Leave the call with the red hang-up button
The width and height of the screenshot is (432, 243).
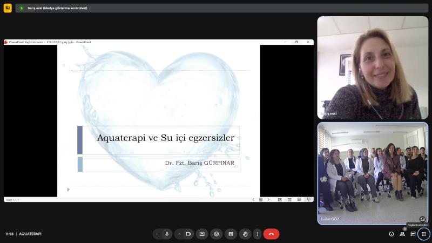[x=271, y=234]
